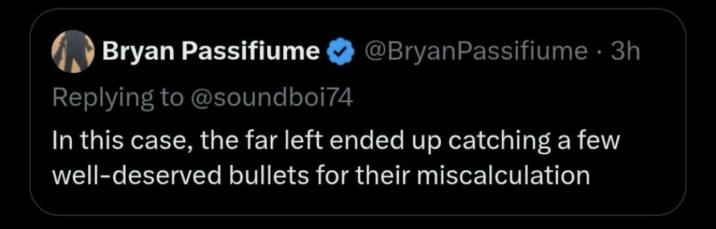716x229 pixels.
Task: Open the tweet via the 3h timestamp
Action: click(x=625, y=52)
